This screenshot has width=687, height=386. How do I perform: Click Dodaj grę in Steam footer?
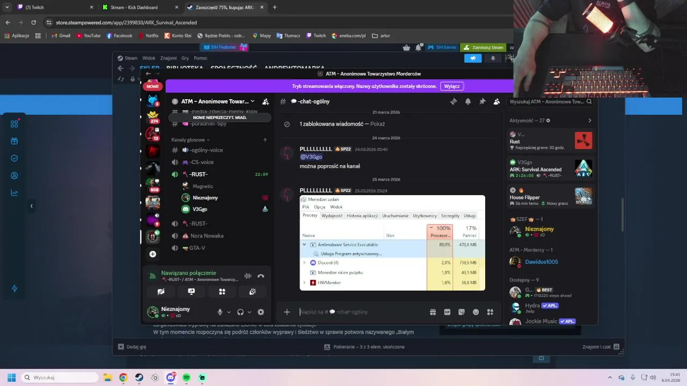coord(132,347)
